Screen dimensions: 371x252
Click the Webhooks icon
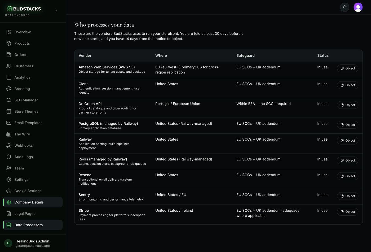(x=9, y=146)
